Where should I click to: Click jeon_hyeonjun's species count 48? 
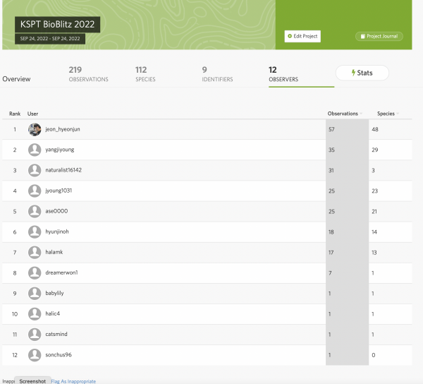point(375,129)
